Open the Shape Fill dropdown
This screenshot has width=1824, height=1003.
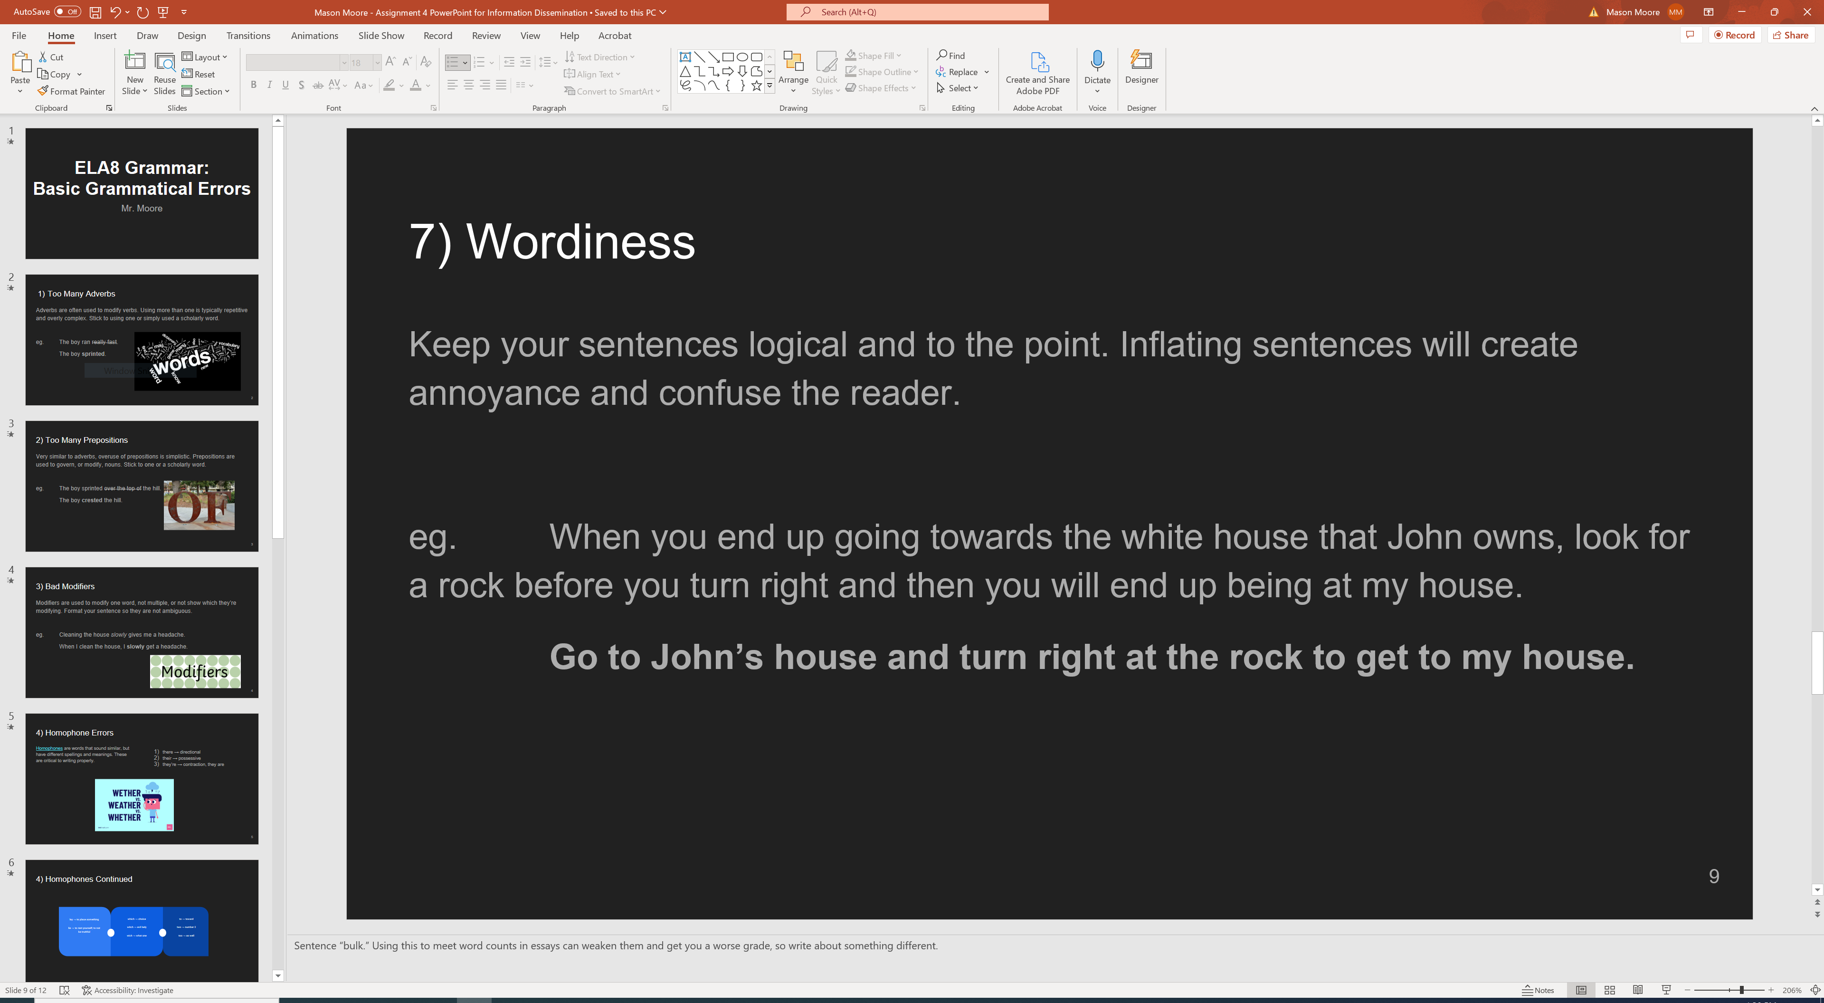point(873,56)
